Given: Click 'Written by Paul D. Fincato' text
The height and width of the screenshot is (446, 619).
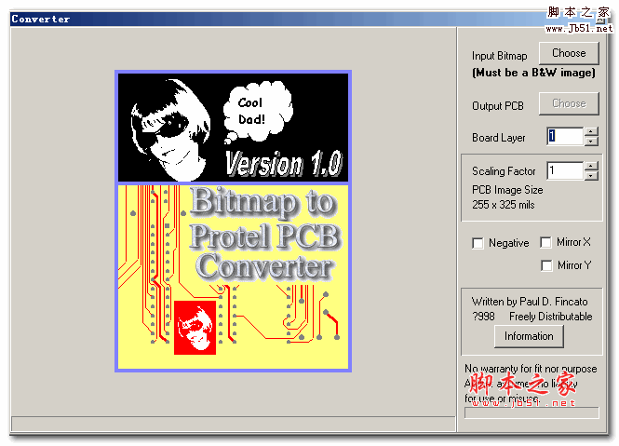Looking at the screenshot, I should pos(530,302).
